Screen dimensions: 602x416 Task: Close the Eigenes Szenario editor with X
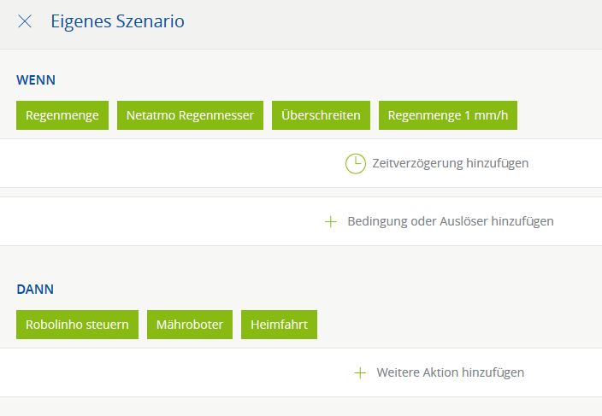25,22
